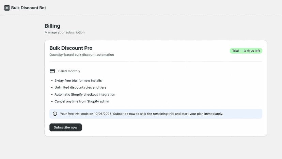Click the info icon in trial notice

click(x=55, y=114)
